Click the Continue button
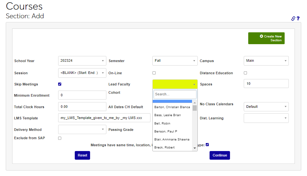The width and height of the screenshot is (307, 176). [219, 155]
